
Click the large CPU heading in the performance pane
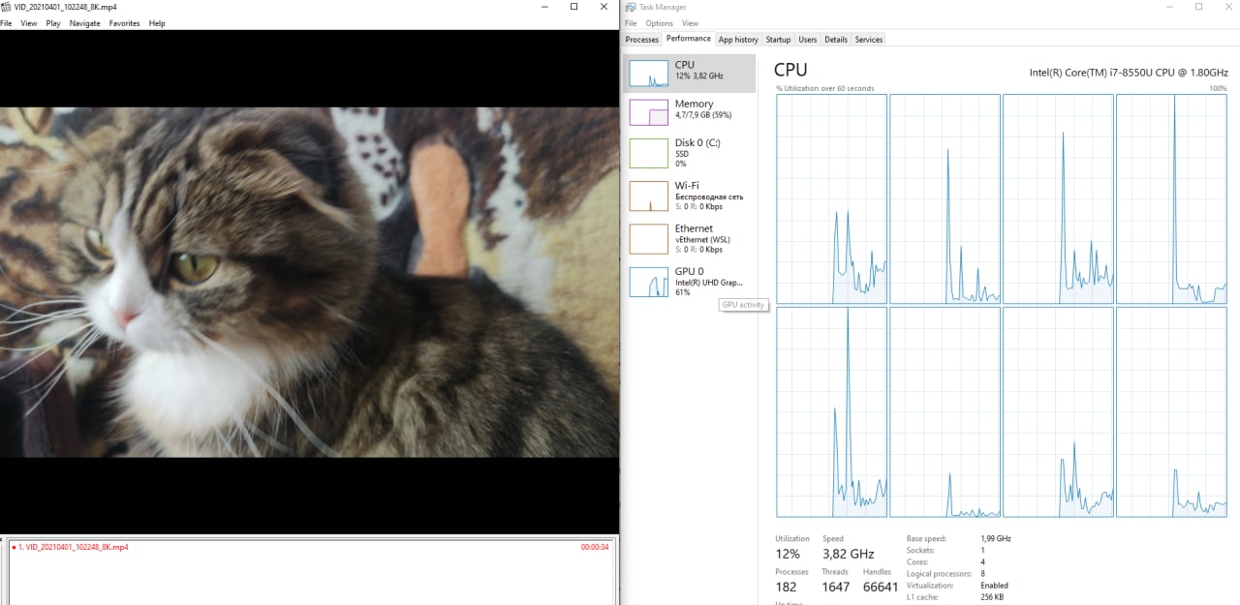[x=790, y=70]
